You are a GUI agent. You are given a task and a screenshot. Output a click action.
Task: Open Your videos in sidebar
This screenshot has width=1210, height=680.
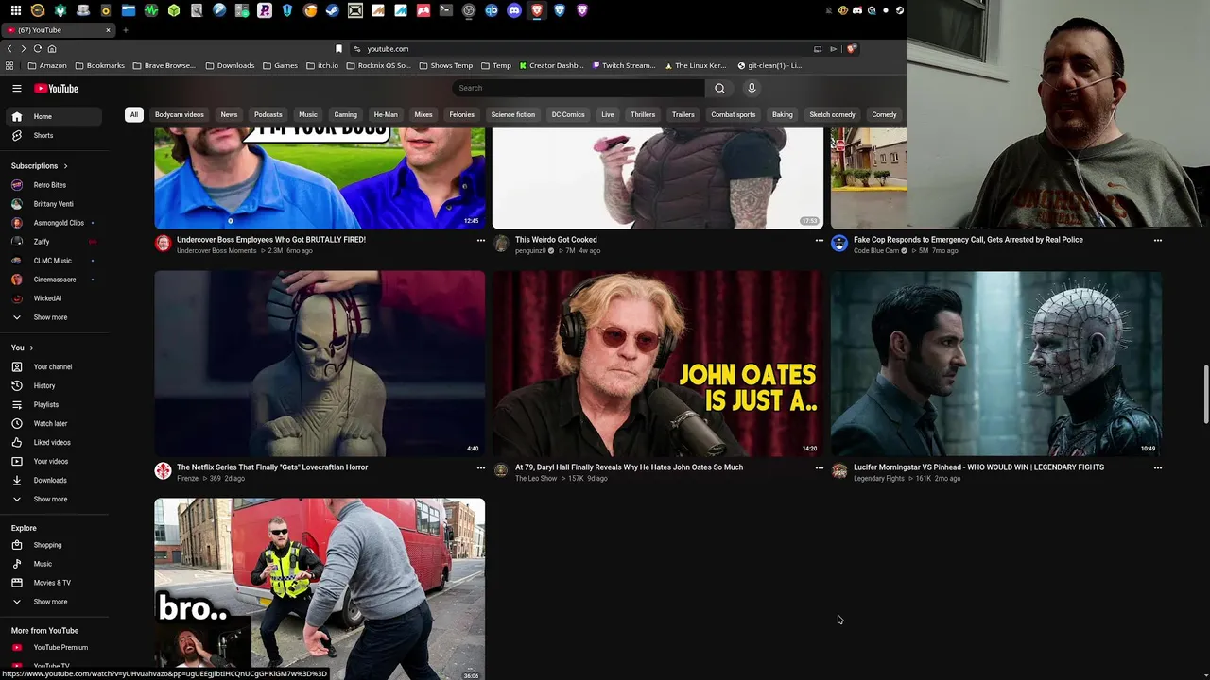[x=52, y=461]
